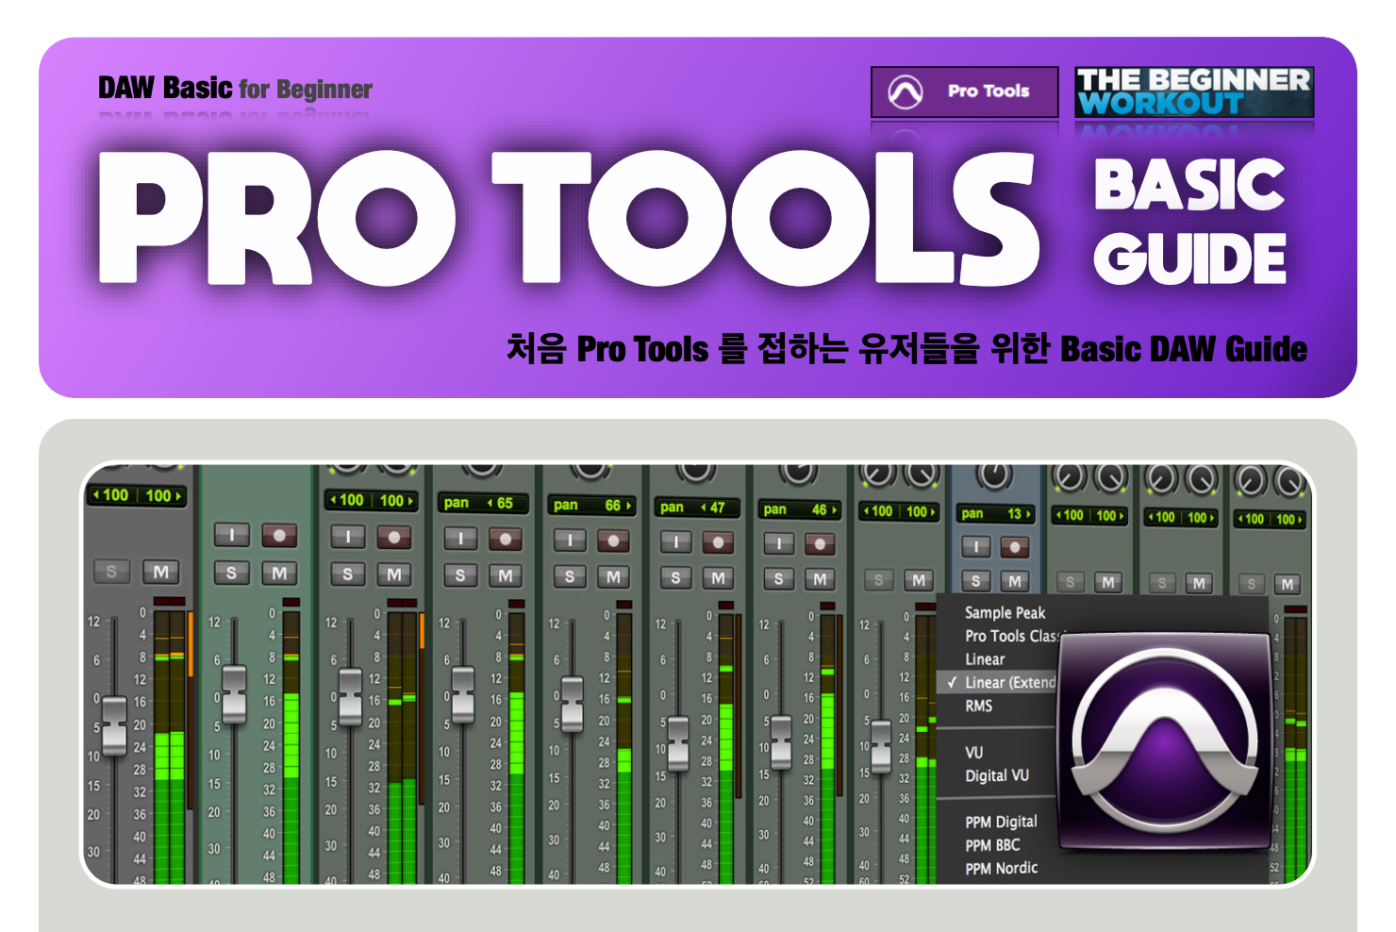The width and height of the screenshot is (1396, 932).
Task: Click the 'DAW Basic for Beginner' heading
Action: tap(235, 89)
